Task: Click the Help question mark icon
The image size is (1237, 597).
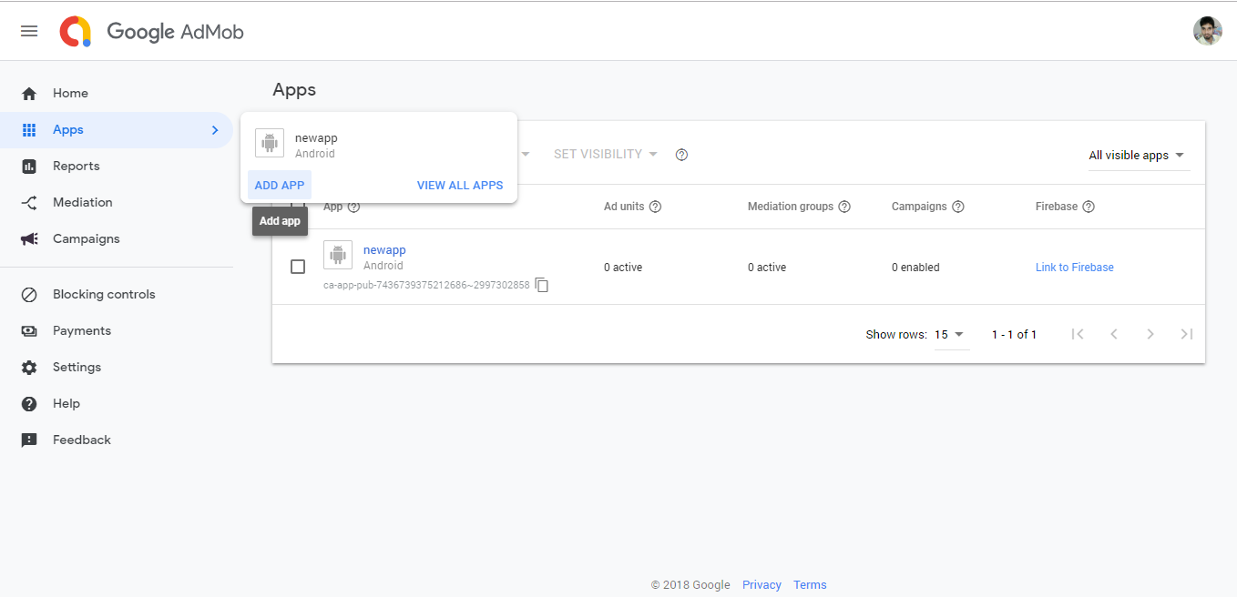Action: tap(29, 404)
